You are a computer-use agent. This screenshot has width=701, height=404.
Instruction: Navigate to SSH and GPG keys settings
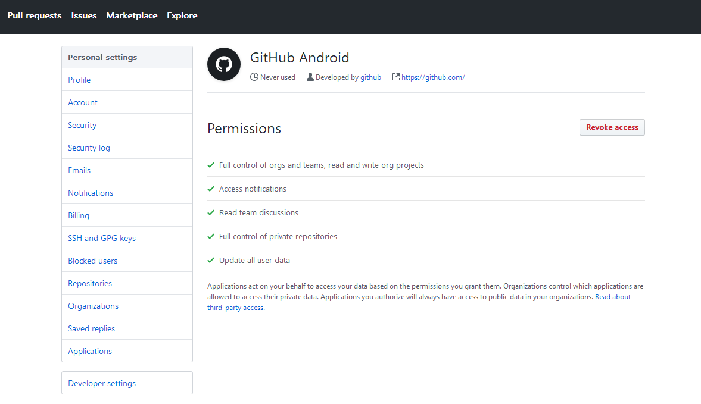click(x=102, y=238)
